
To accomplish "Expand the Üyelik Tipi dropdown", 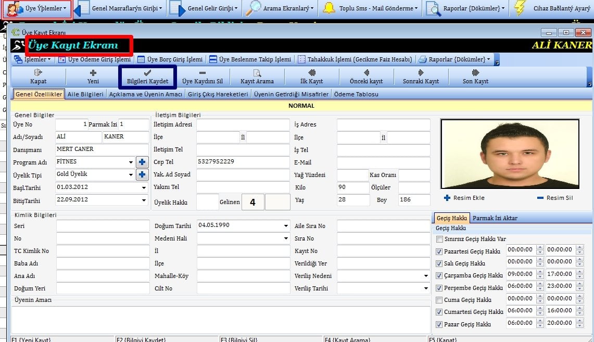I will click(x=131, y=175).
